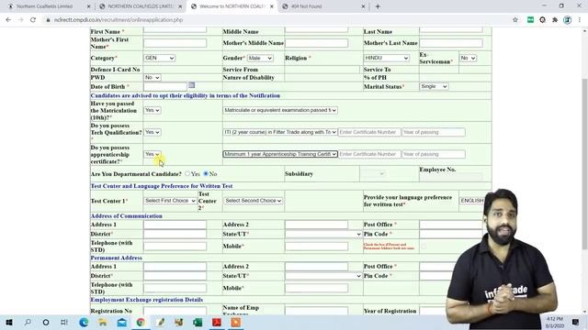Open Task View on the taskbar
Image resolution: width=588 pixels, height=330 pixels.
[64, 322]
